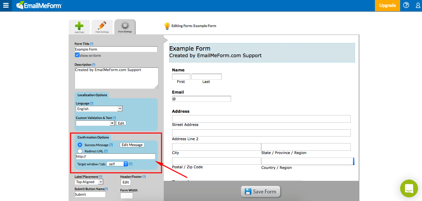This screenshot has width=422, height=201.
Task: Select the Redirect URL radio button
Action: click(x=80, y=151)
